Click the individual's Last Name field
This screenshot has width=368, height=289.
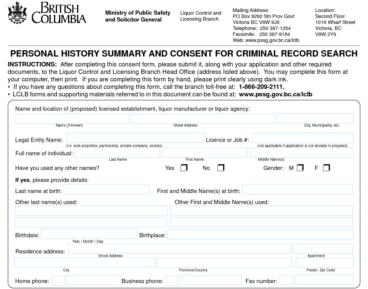pyautogui.click(x=117, y=153)
